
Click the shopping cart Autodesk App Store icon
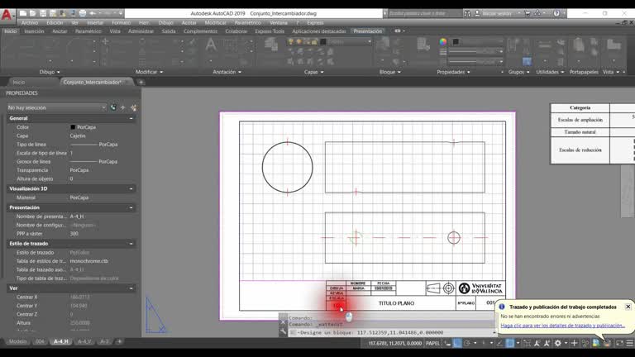point(528,13)
